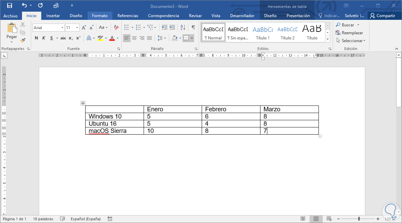This screenshot has height=223, width=402.
Task: Open the Arial font name dropdown
Action: click(x=62, y=28)
